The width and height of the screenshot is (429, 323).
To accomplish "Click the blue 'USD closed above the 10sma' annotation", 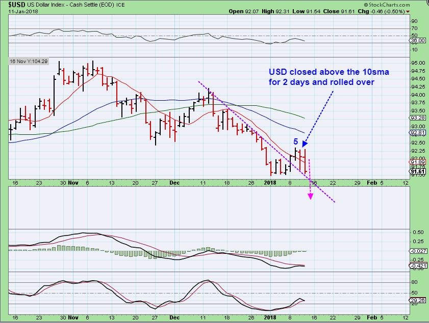I will (329, 77).
